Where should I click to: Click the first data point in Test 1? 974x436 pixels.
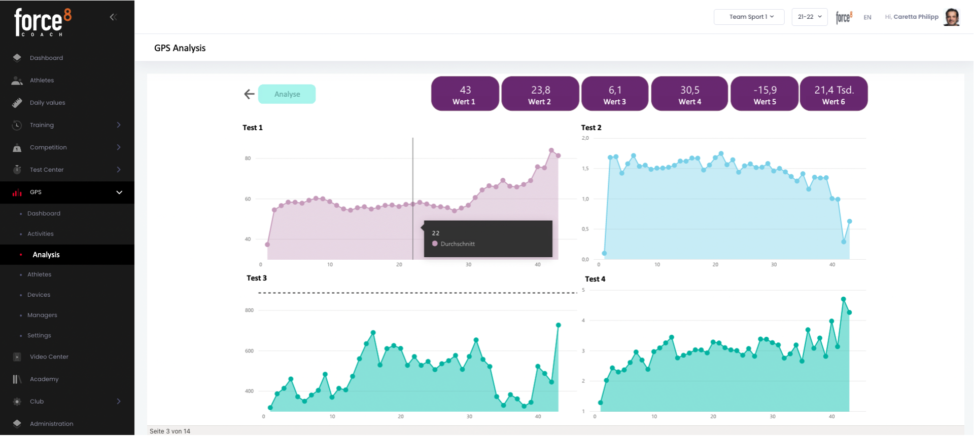tap(267, 245)
